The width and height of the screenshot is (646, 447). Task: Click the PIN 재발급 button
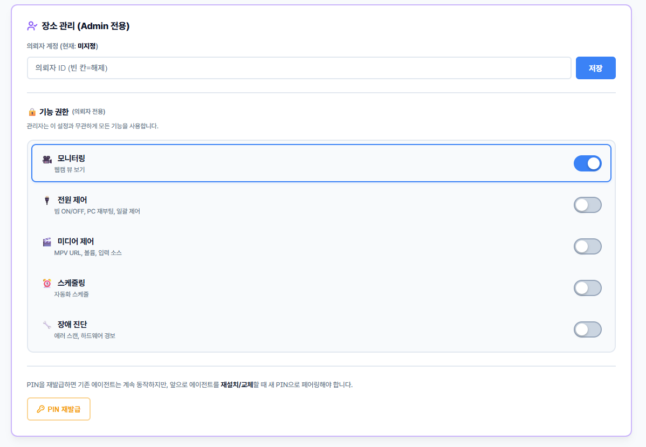coord(59,409)
